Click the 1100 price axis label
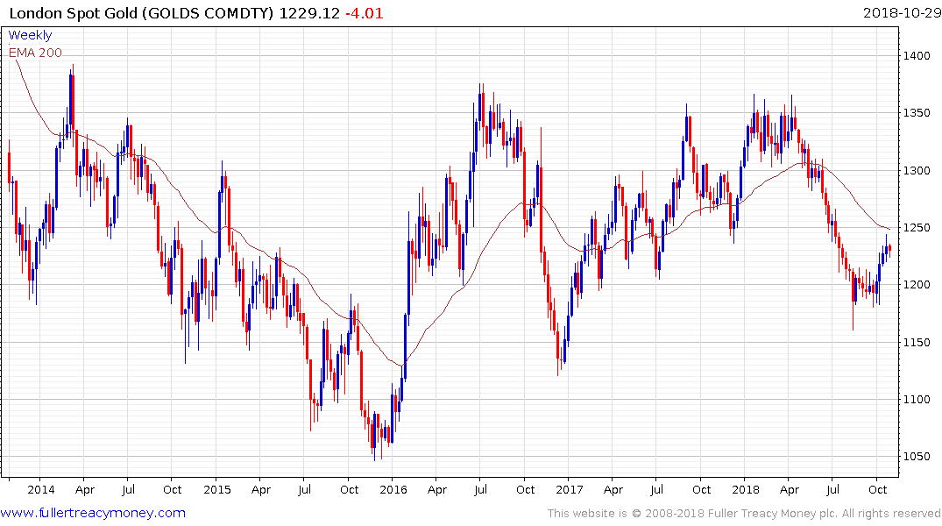This screenshot has height=526, width=942. 917,400
